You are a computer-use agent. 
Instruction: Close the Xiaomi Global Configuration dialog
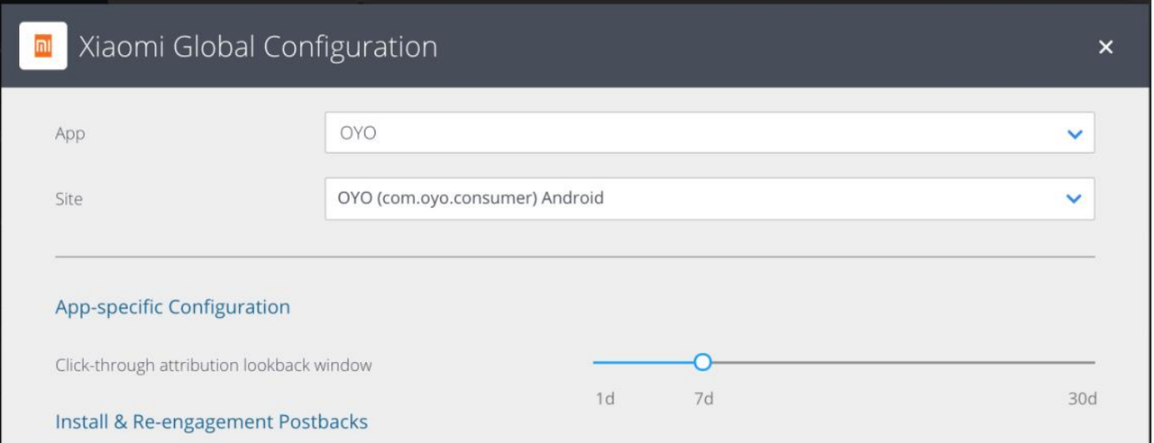[1105, 47]
